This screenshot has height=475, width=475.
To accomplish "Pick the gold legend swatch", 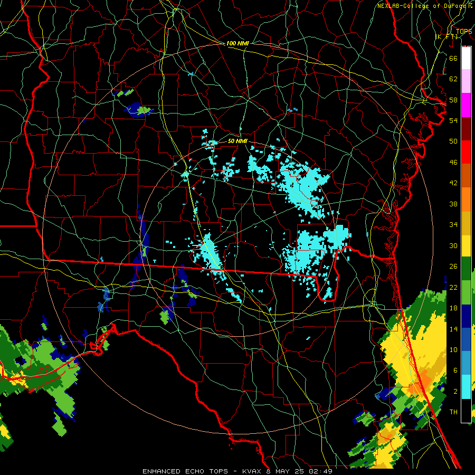I will (466, 223).
